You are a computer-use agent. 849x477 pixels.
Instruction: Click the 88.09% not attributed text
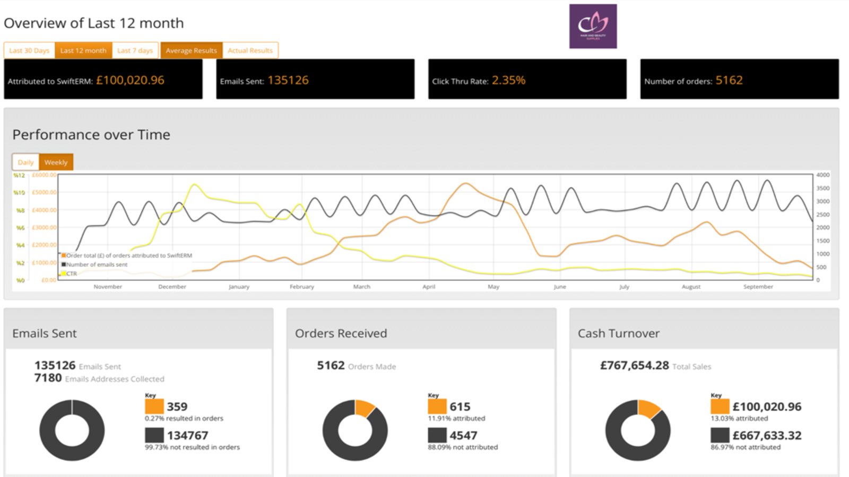[x=463, y=447]
